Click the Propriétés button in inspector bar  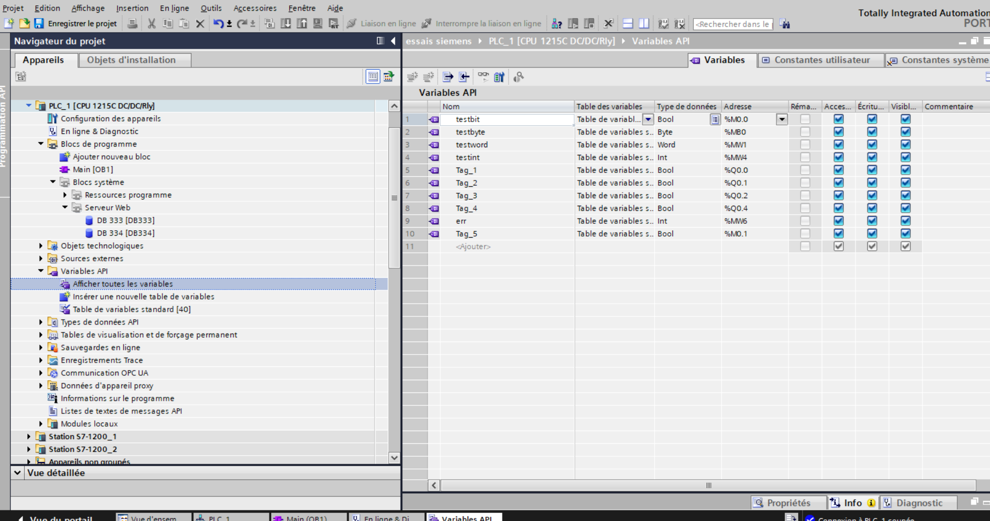pyautogui.click(x=782, y=503)
